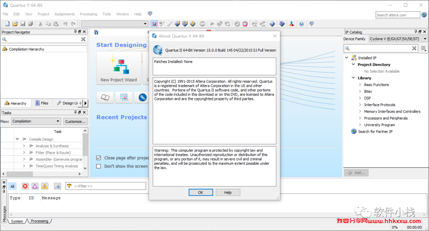
Task: Click the Cut scissors icon
Action: point(40,24)
